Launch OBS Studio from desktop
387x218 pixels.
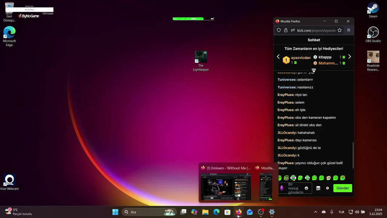[373, 35]
